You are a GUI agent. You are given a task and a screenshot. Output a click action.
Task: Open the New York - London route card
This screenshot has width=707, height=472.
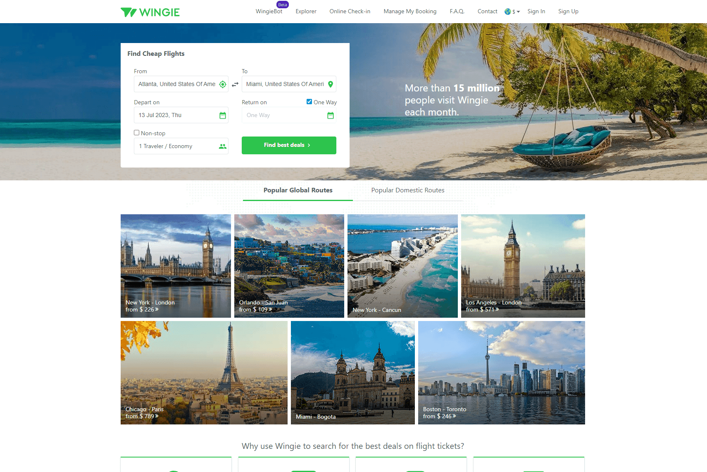tap(176, 266)
